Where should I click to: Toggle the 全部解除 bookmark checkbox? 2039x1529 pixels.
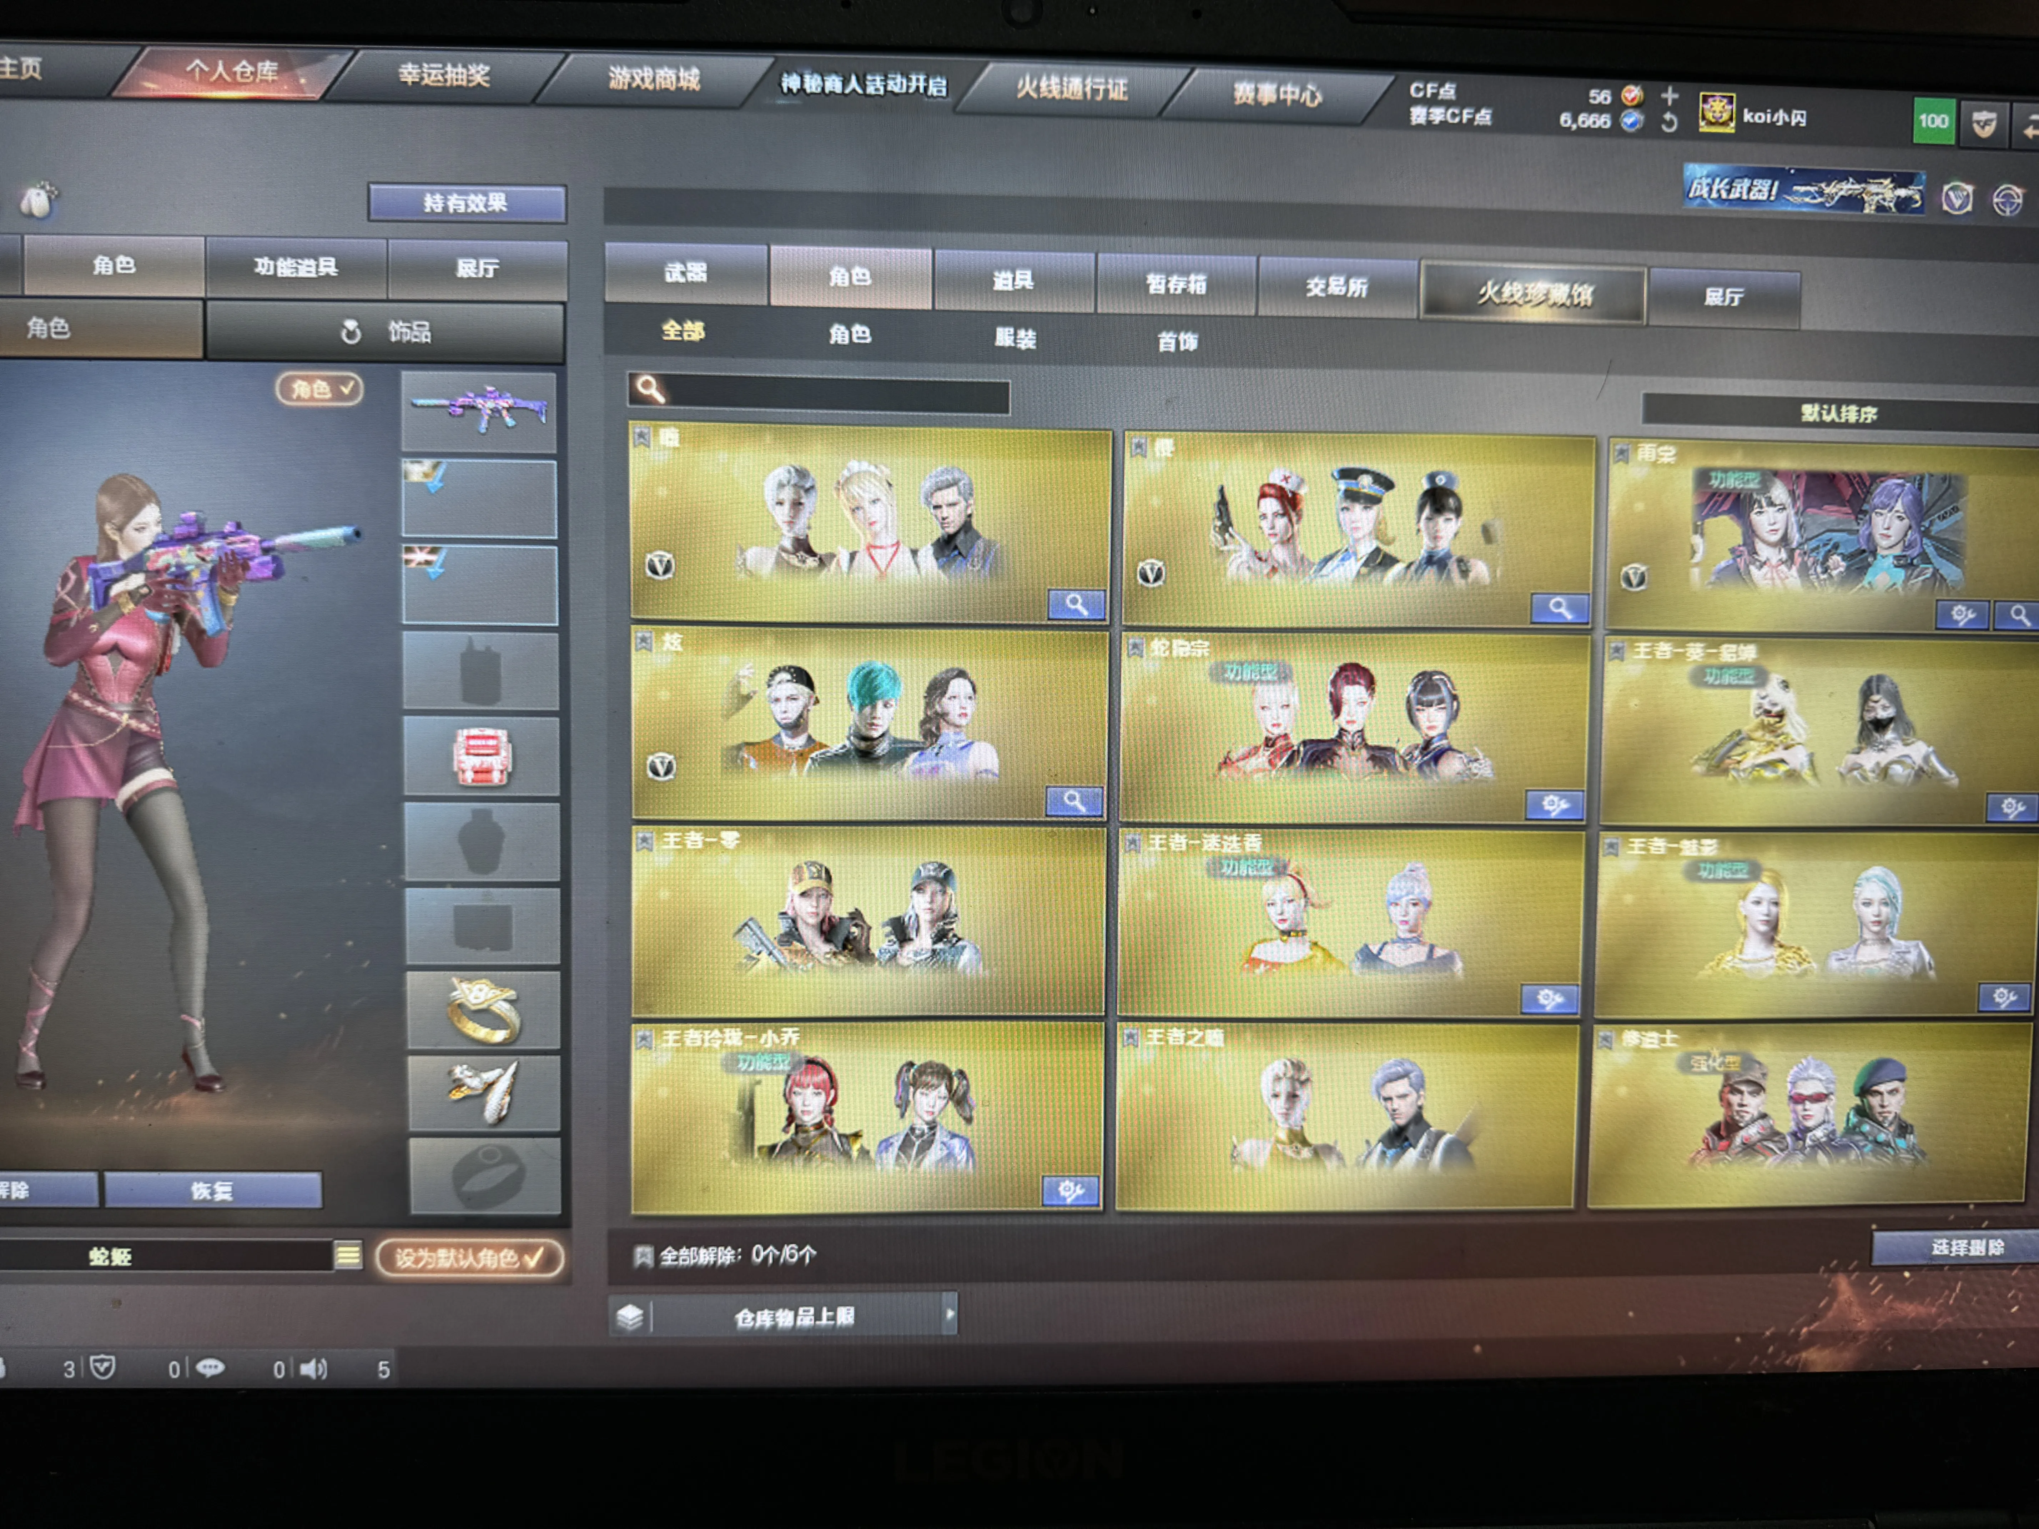(x=643, y=1255)
